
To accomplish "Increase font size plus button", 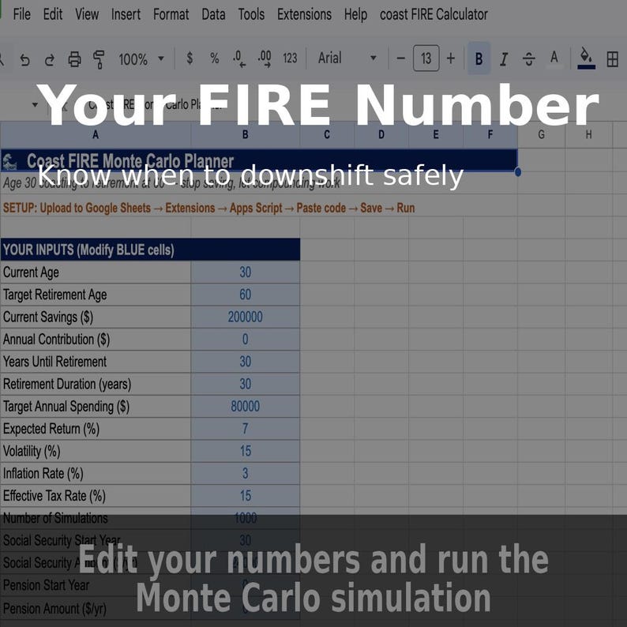I will coord(451,58).
